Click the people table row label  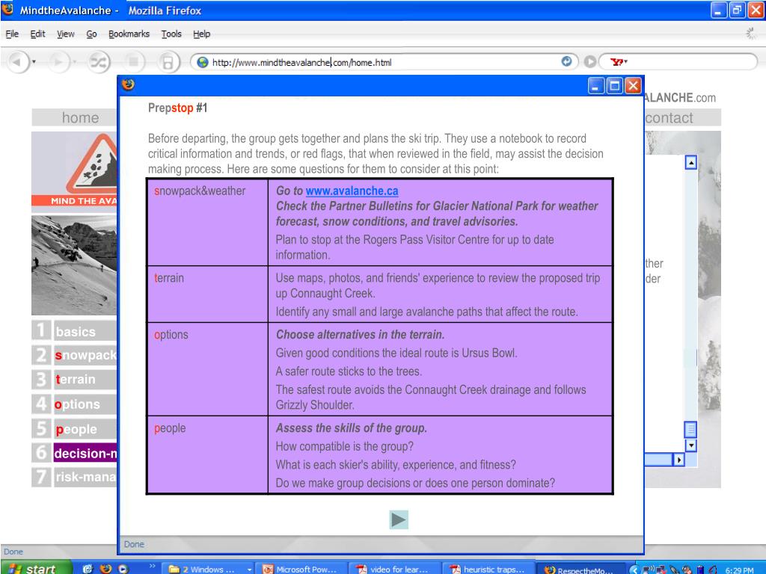coord(170,428)
